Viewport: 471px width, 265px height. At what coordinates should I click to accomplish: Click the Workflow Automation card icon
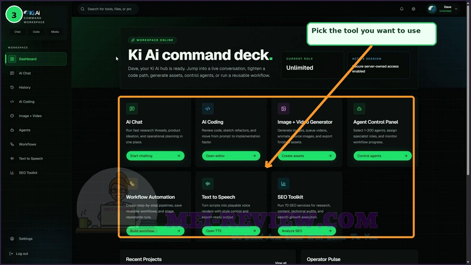pos(132,184)
